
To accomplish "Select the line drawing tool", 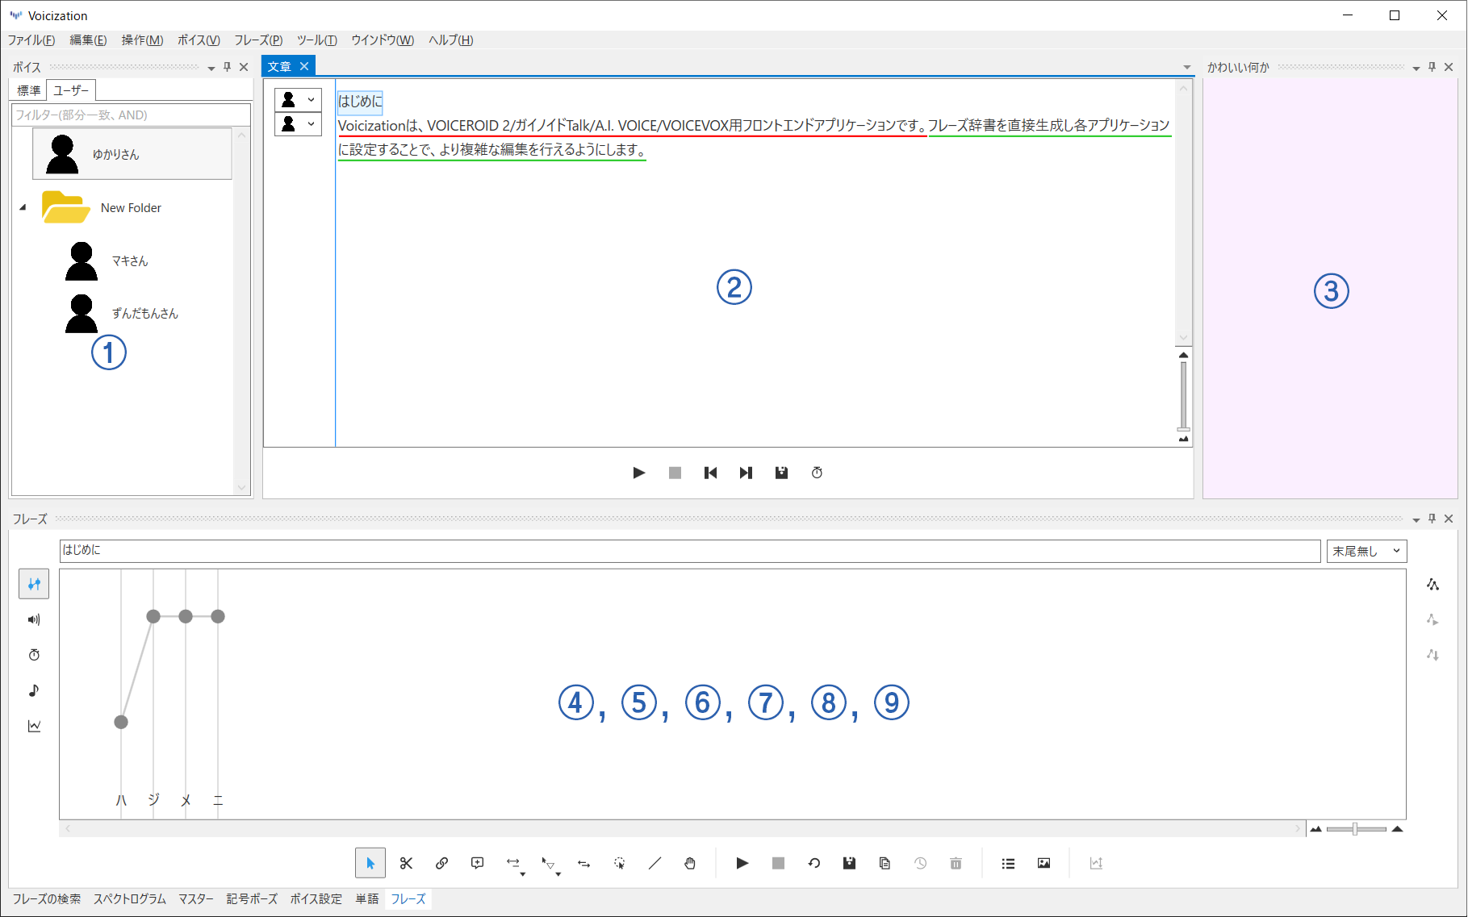I will coord(655,863).
